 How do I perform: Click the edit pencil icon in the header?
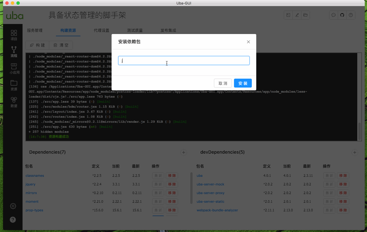coord(297,15)
